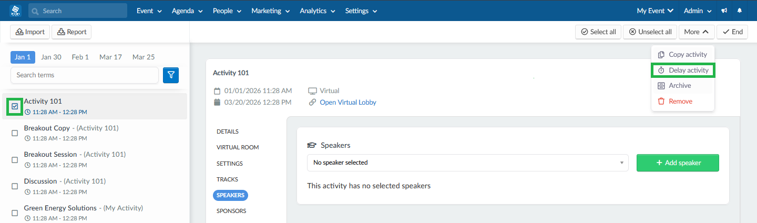Click the Report button

coord(71,32)
